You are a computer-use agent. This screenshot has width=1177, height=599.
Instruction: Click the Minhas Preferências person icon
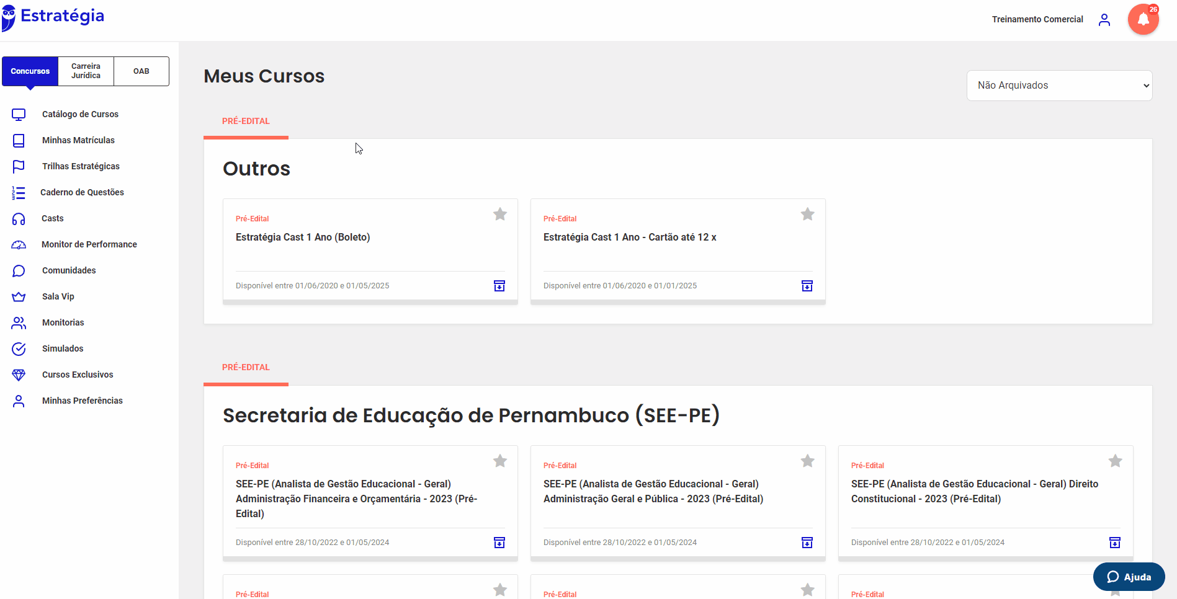[x=19, y=401]
